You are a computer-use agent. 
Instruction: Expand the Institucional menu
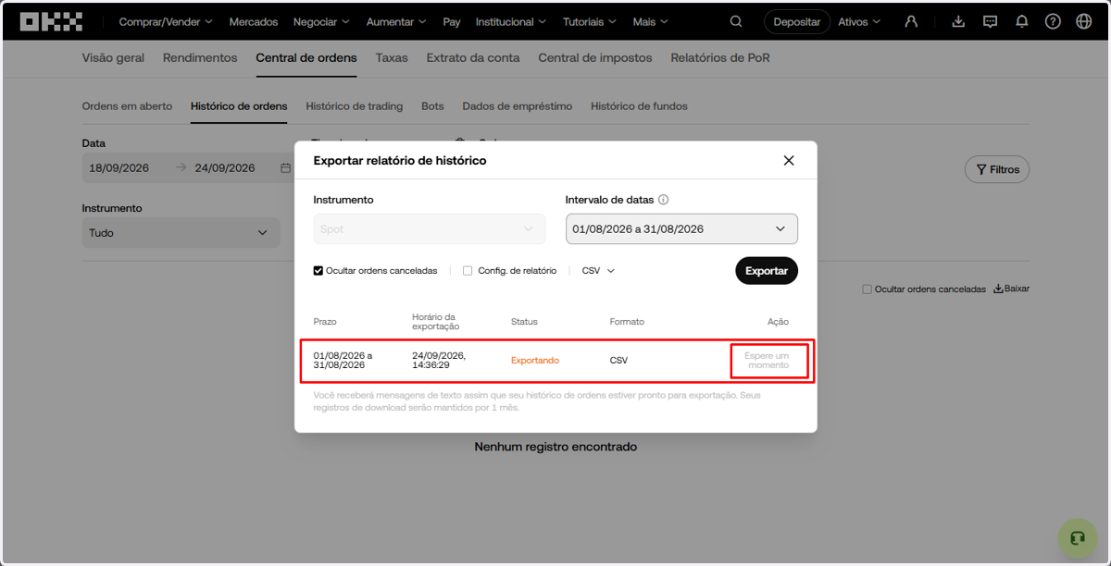[x=511, y=21]
